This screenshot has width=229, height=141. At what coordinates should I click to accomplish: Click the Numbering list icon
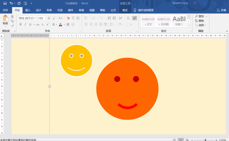(94, 18)
